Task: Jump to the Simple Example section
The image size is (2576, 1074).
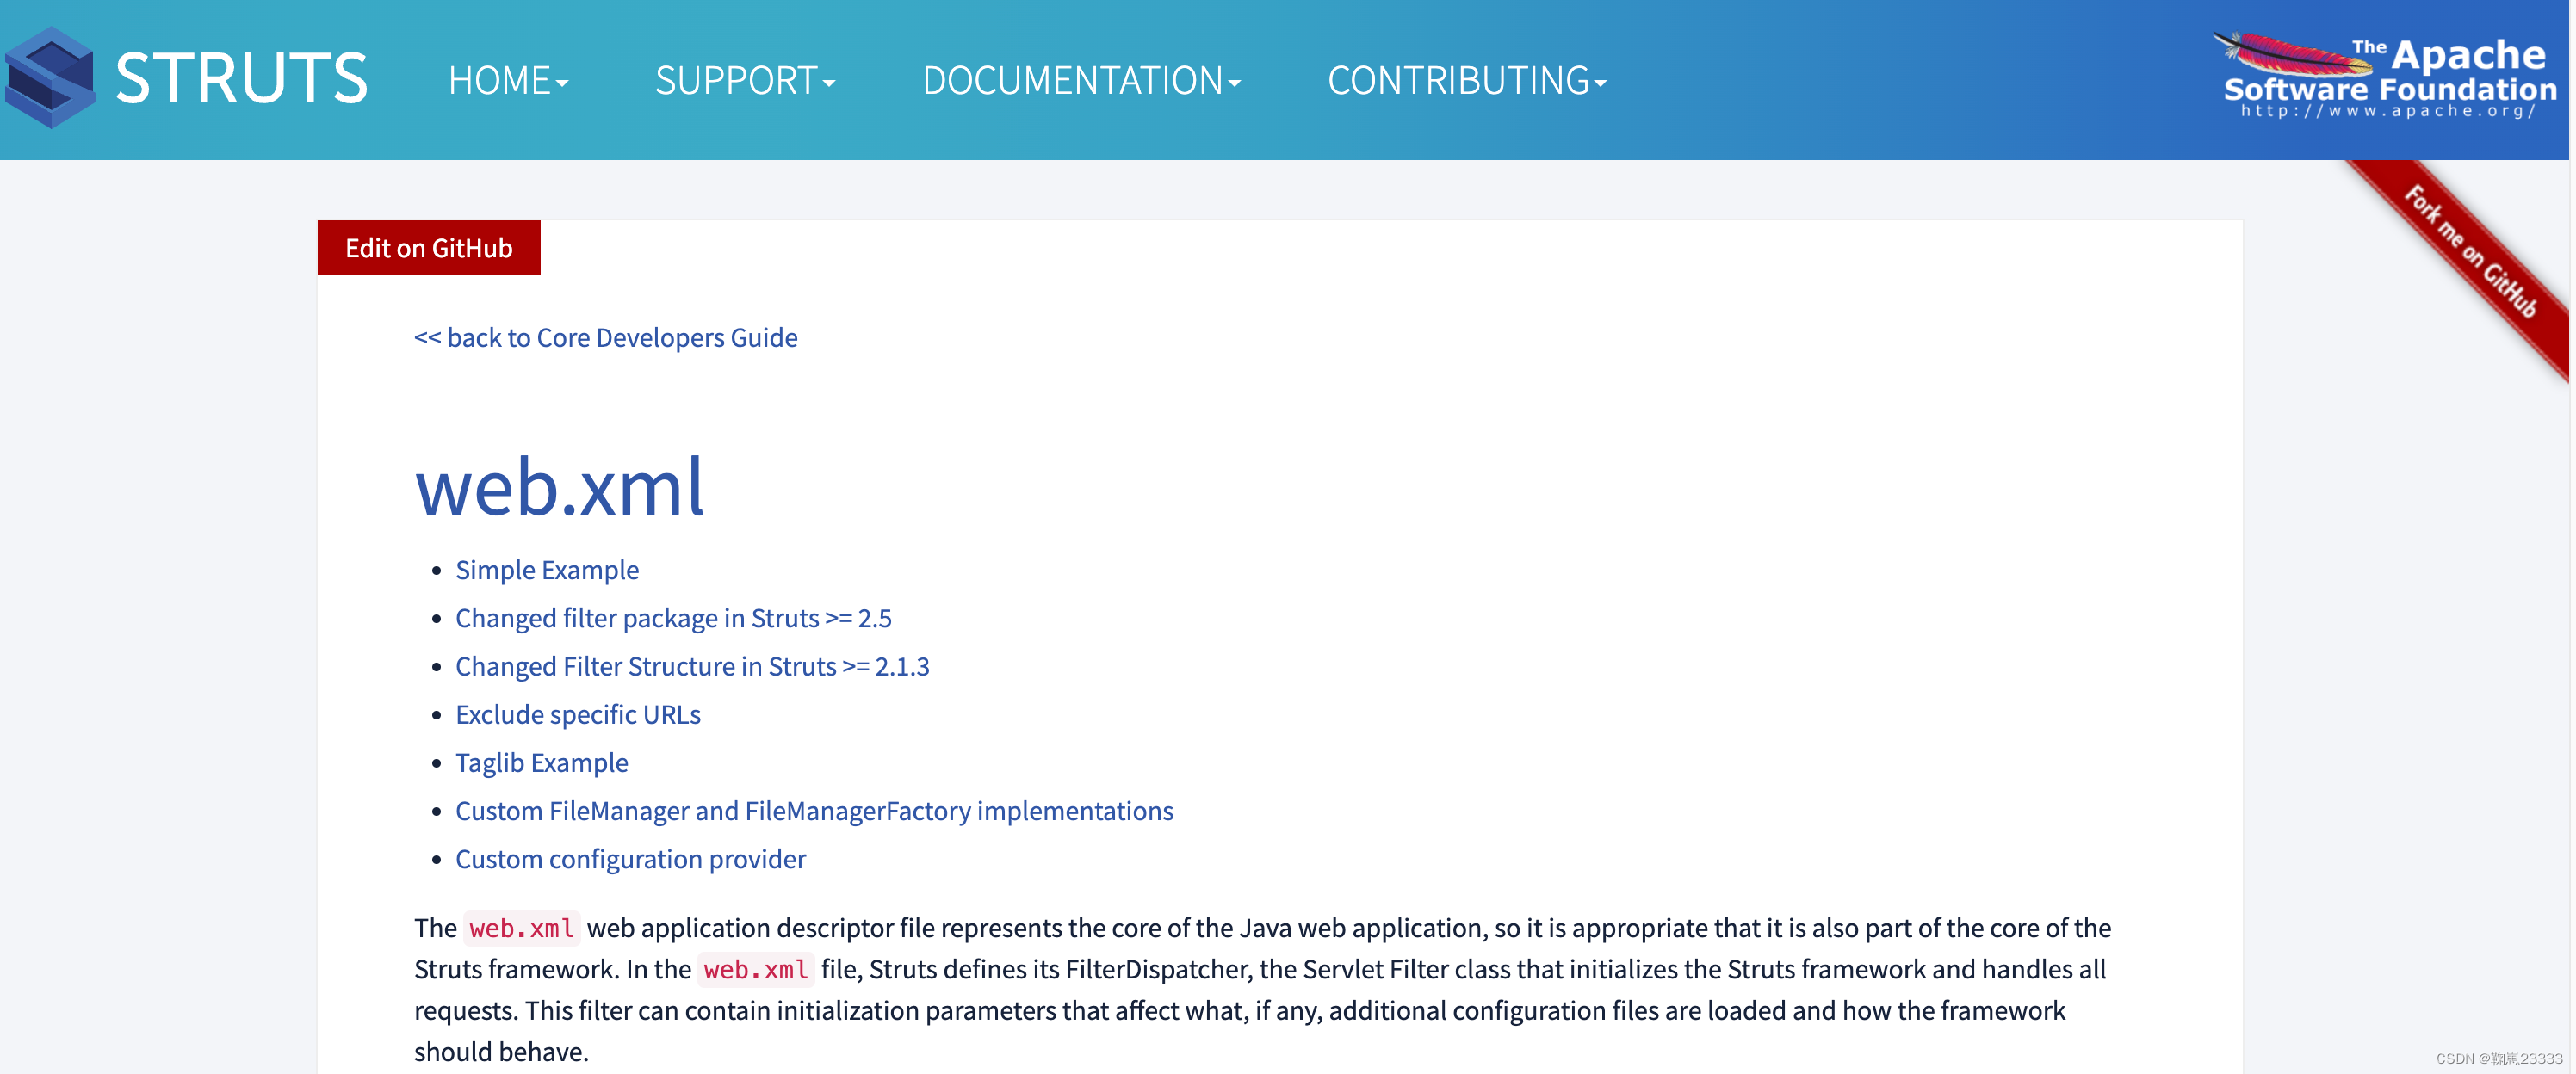Action: (547, 570)
